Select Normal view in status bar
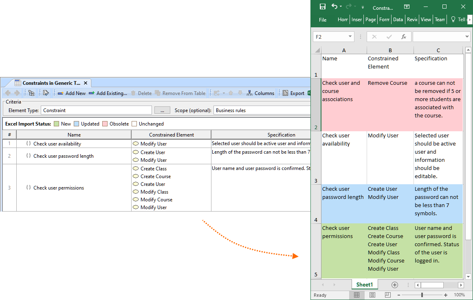473x300 pixels. (356, 295)
